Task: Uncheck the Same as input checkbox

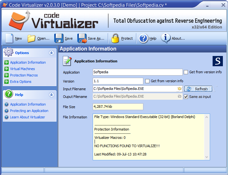Action: point(186,97)
